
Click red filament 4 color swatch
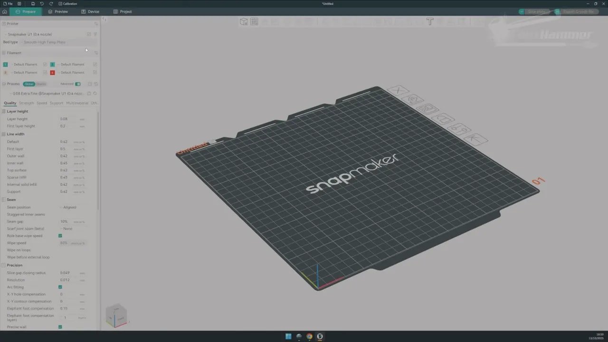click(52, 73)
